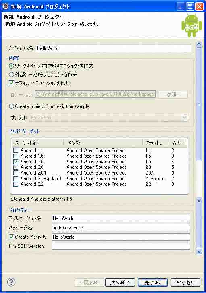Click the greyed-out location path field

tap(95, 94)
